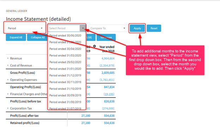Select Period ended 31/12/2019

pos(65,75)
